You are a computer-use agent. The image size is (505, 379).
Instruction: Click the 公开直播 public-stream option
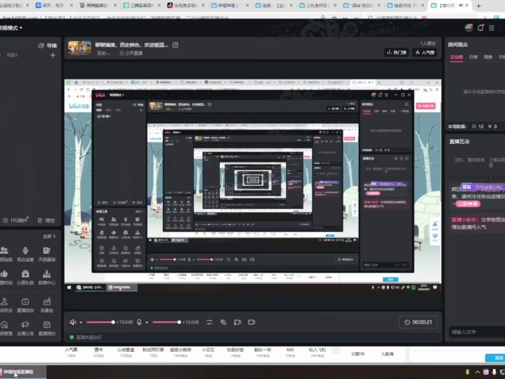point(131,53)
